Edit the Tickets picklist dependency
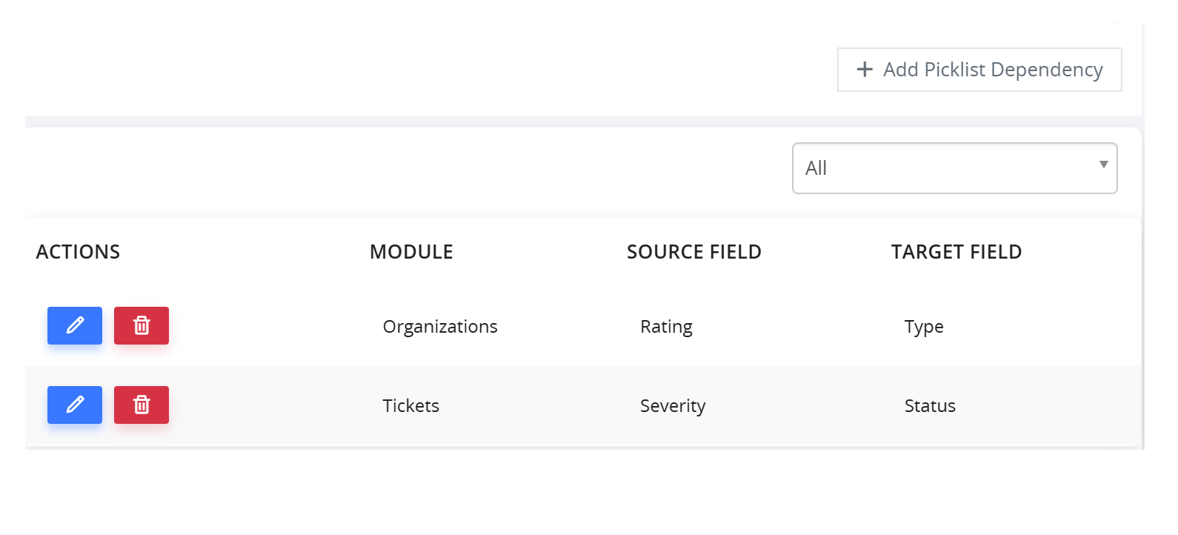 75,405
